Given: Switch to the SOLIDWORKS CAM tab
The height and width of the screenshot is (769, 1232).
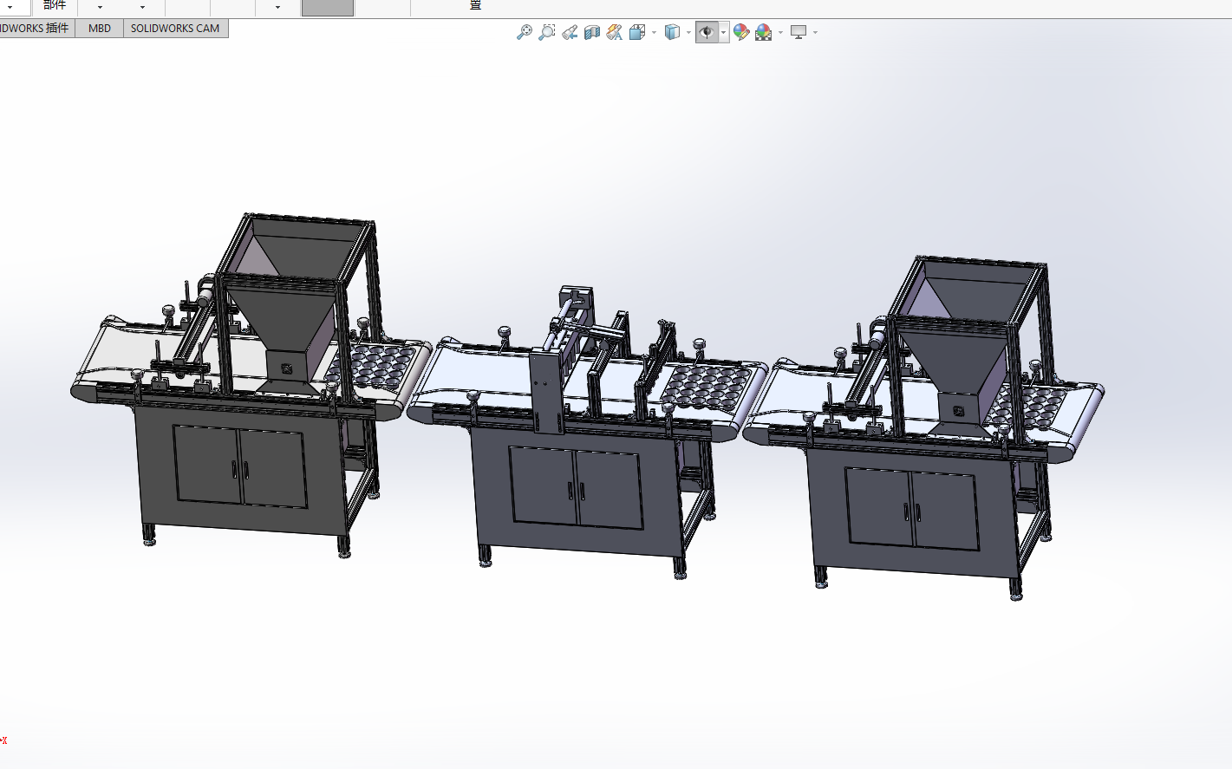Looking at the screenshot, I should (175, 29).
